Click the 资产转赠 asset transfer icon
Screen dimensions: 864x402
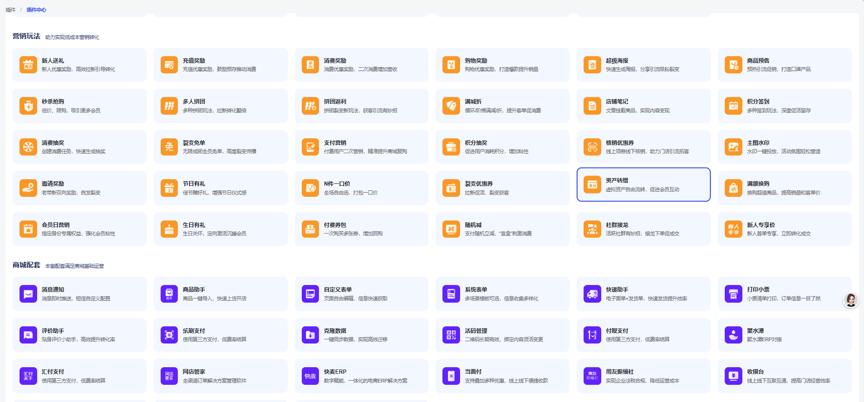[x=592, y=185]
